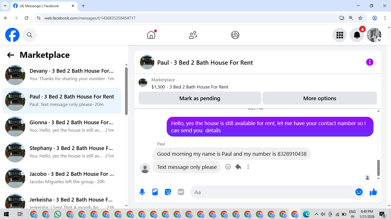Screen dimensions: 391x219
Task: Open the Friends icon in top navigation
Action: coord(193,35)
